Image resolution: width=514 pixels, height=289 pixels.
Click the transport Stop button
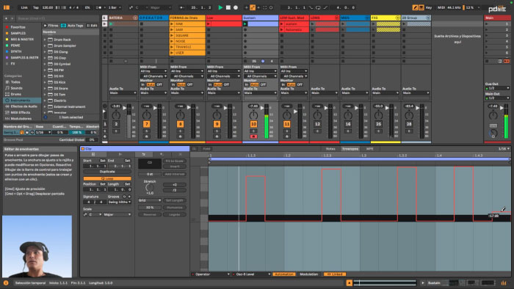click(228, 7)
